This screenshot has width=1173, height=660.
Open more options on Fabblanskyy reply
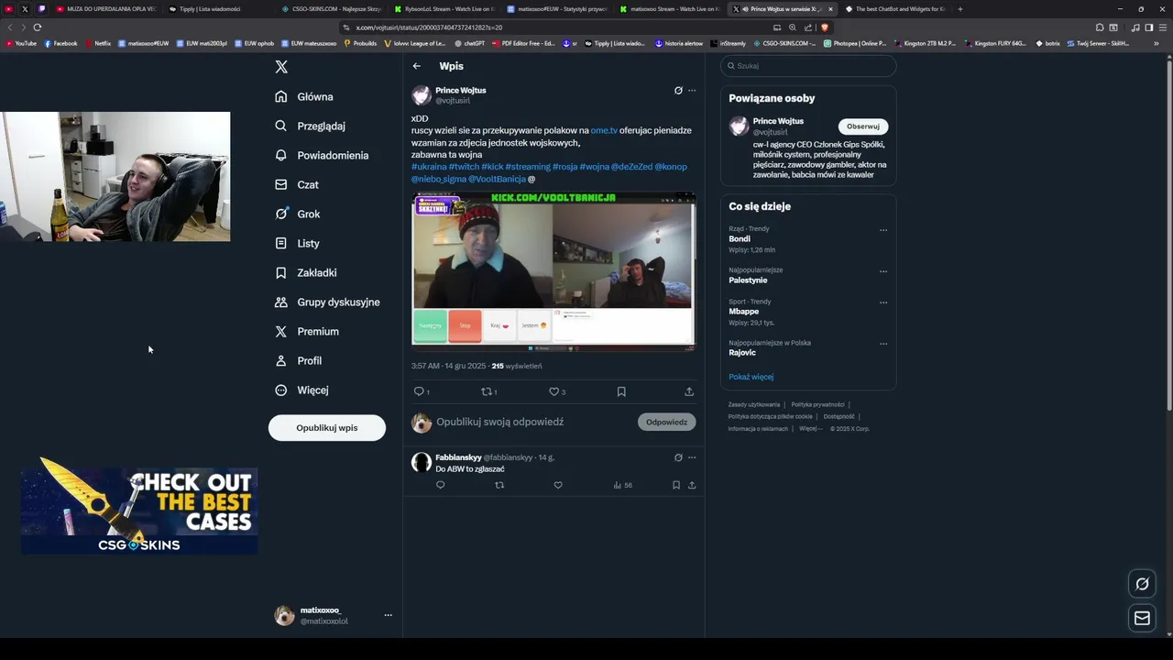click(692, 457)
